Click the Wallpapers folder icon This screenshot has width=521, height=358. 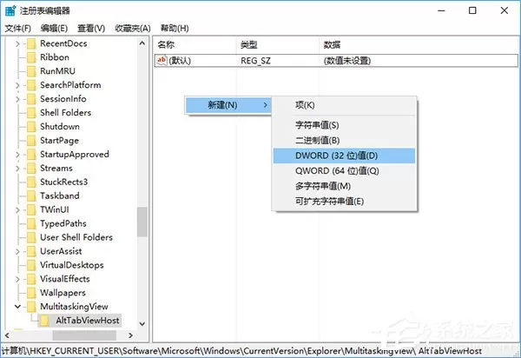(31, 293)
